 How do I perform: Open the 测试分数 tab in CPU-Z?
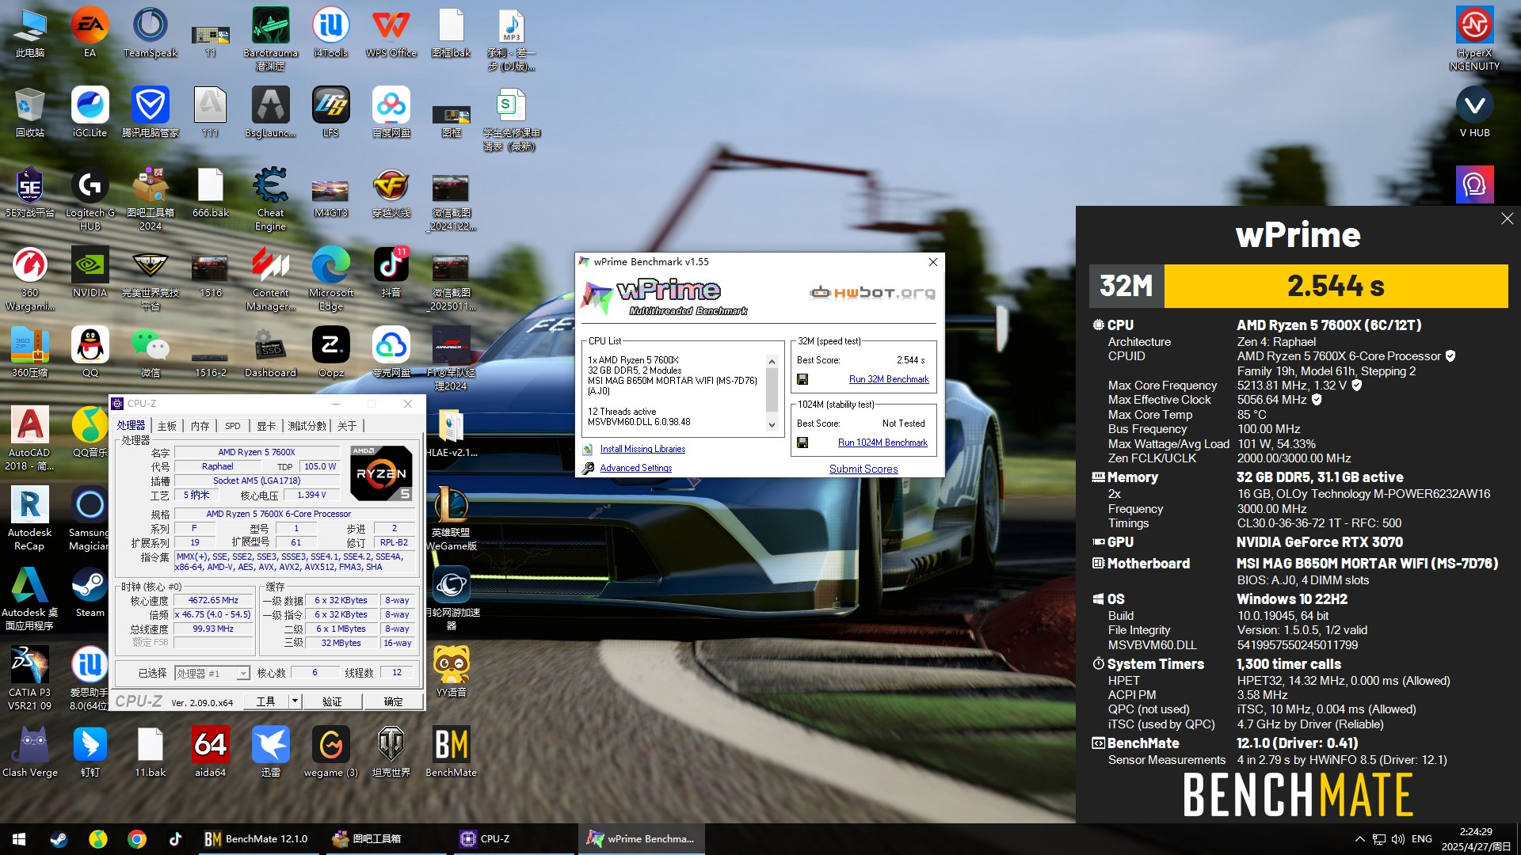click(x=307, y=426)
